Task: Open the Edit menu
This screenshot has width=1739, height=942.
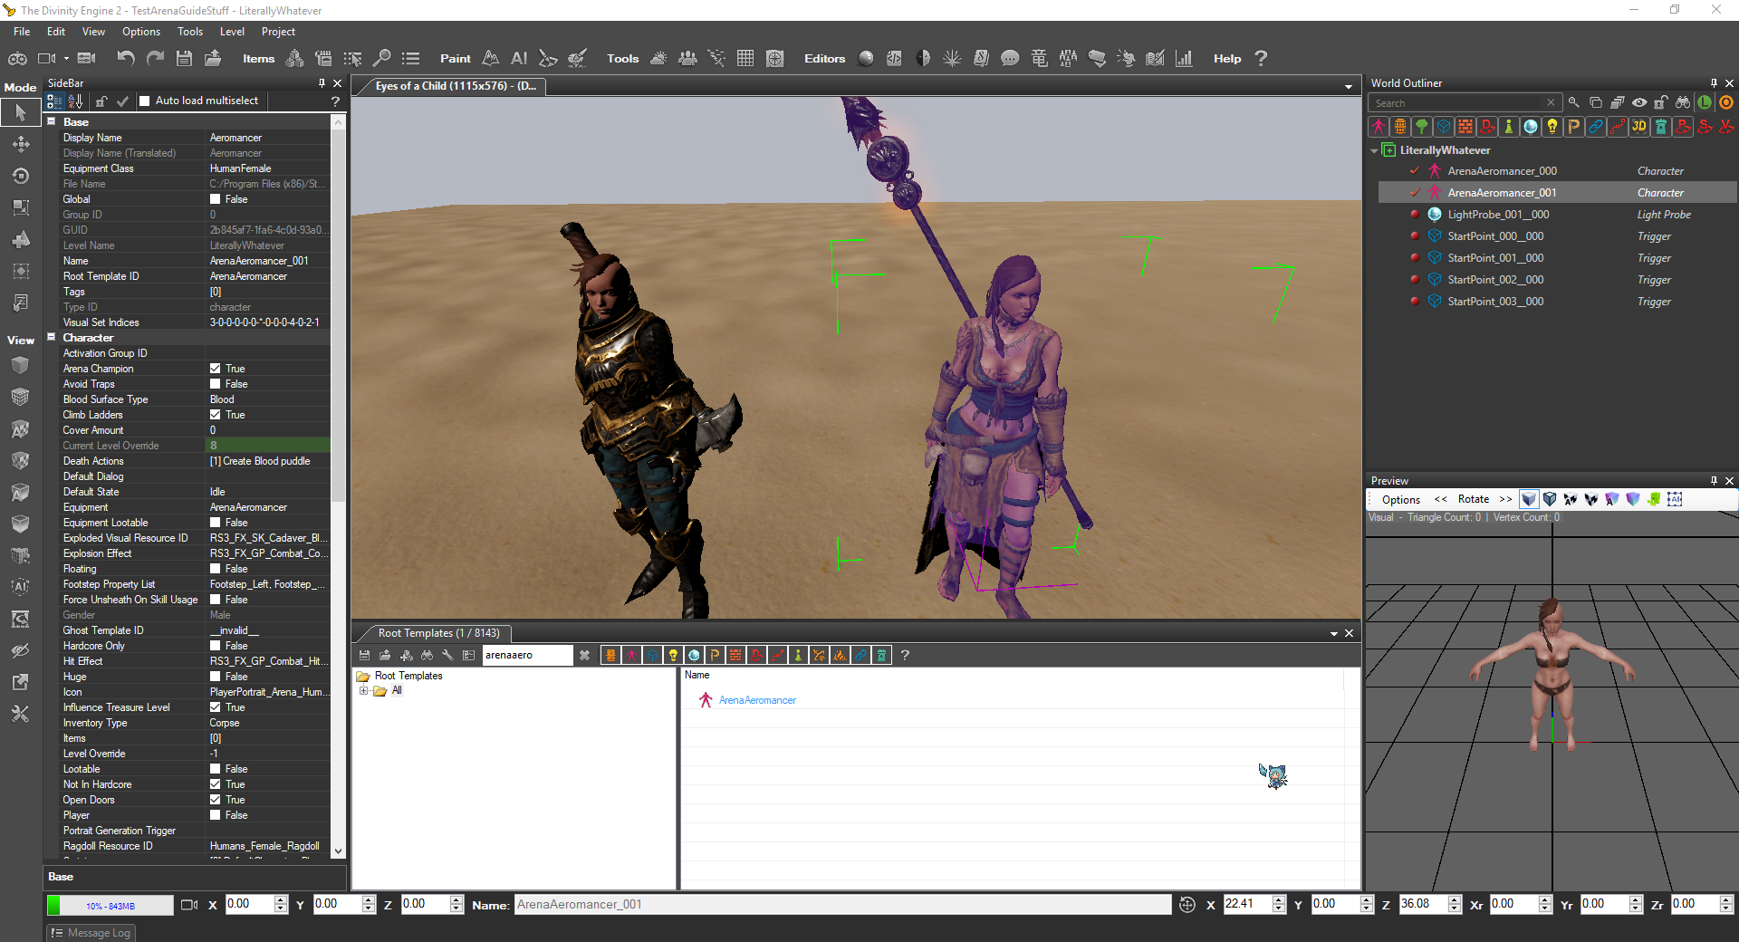Action: coord(56,32)
